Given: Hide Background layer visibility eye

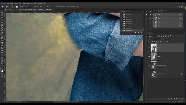Looking at the screenshot, I should click(x=149, y=74).
